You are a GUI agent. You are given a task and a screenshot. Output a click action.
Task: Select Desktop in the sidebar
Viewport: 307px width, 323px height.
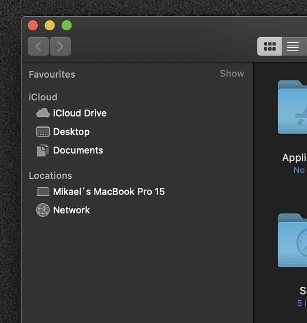[71, 132]
